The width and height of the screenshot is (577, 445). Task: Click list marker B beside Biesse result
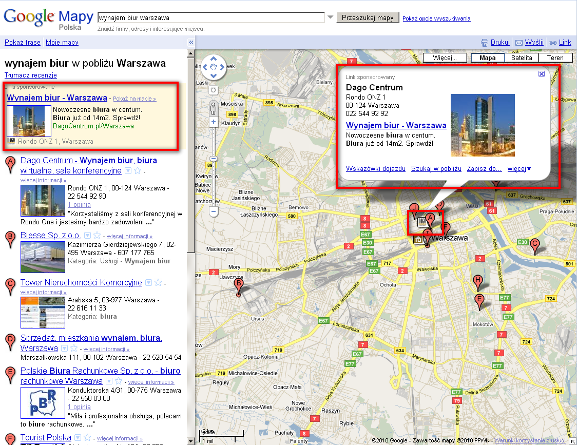coord(10,240)
